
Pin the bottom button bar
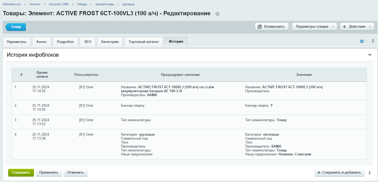click(370, 173)
